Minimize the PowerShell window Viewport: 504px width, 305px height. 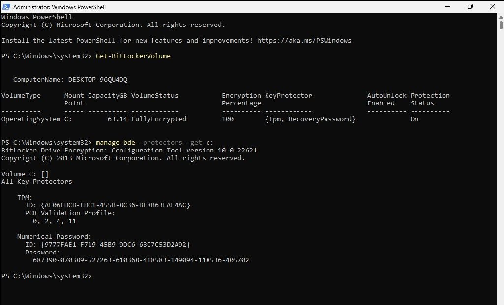tap(448, 7)
